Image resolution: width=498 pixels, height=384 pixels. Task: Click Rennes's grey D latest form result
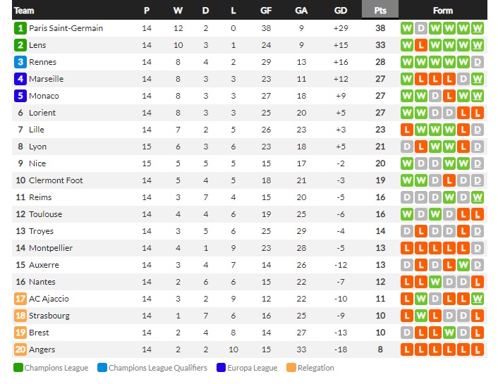point(478,62)
